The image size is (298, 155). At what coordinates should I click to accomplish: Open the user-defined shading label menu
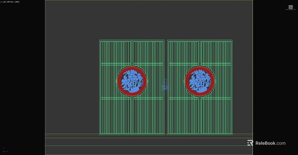point(10,2)
